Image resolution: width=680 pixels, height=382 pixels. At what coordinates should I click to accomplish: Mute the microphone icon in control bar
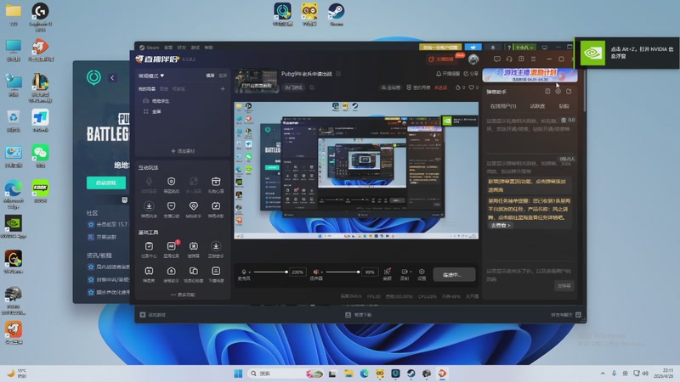[x=244, y=272]
